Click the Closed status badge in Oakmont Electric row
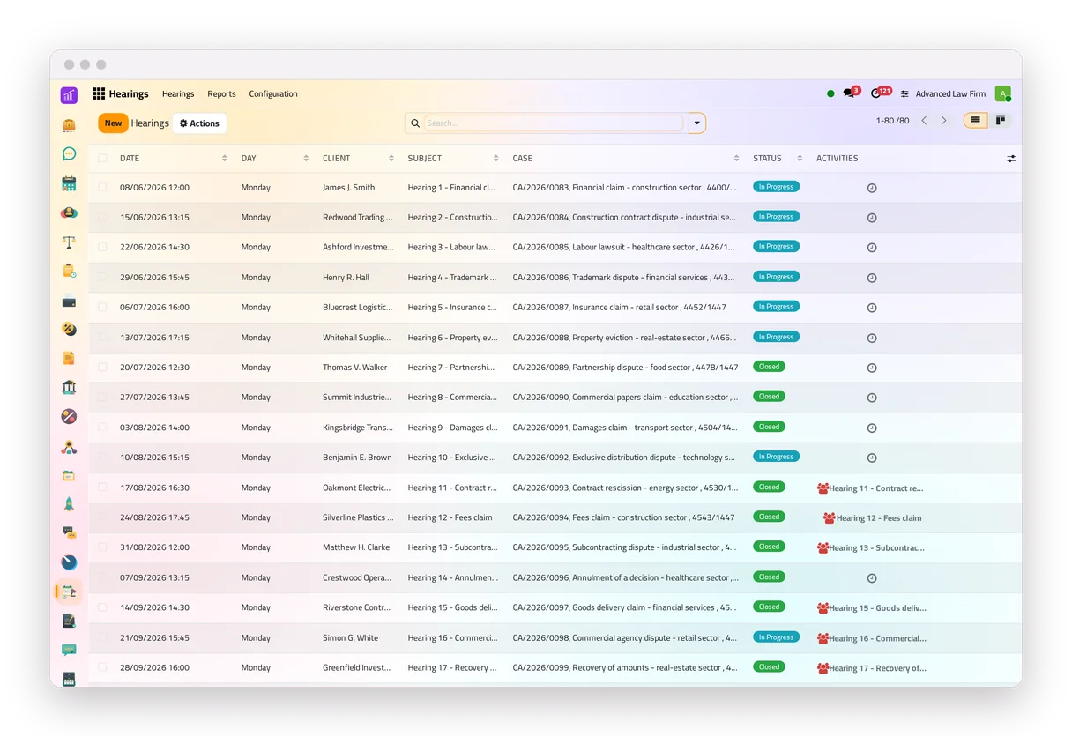The height and width of the screenshot is (737, 1072). click(x=769, y=487)
